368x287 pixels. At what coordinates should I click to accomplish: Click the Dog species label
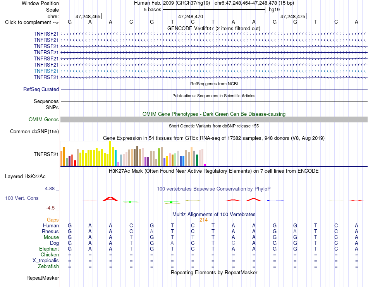(x=54, y=243)
